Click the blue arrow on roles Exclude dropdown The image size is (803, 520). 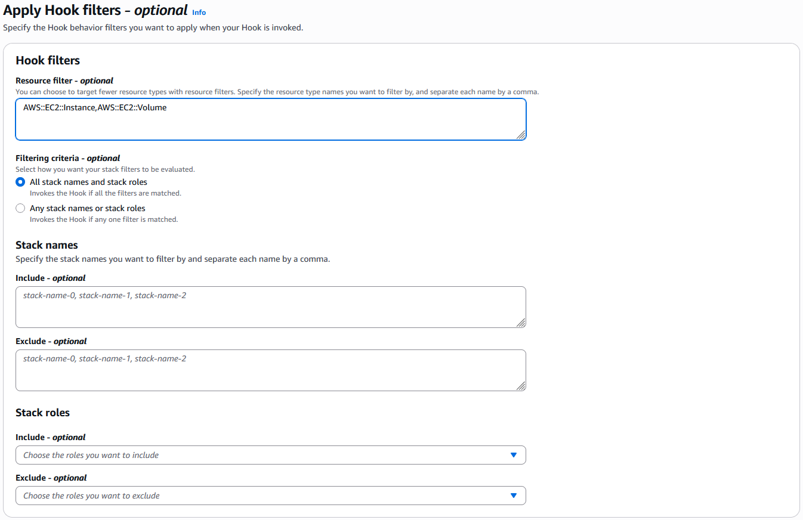(513, 496)
